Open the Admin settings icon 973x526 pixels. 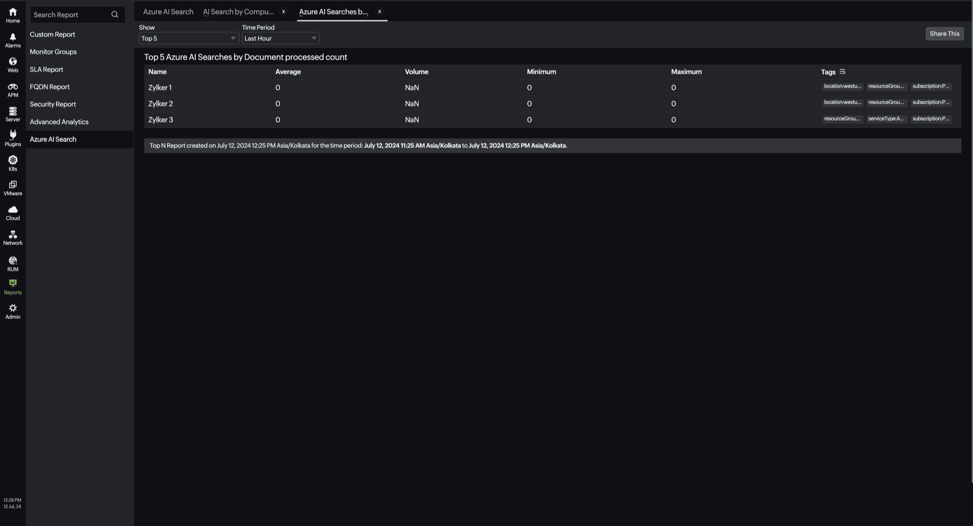(x=13, y=308)
